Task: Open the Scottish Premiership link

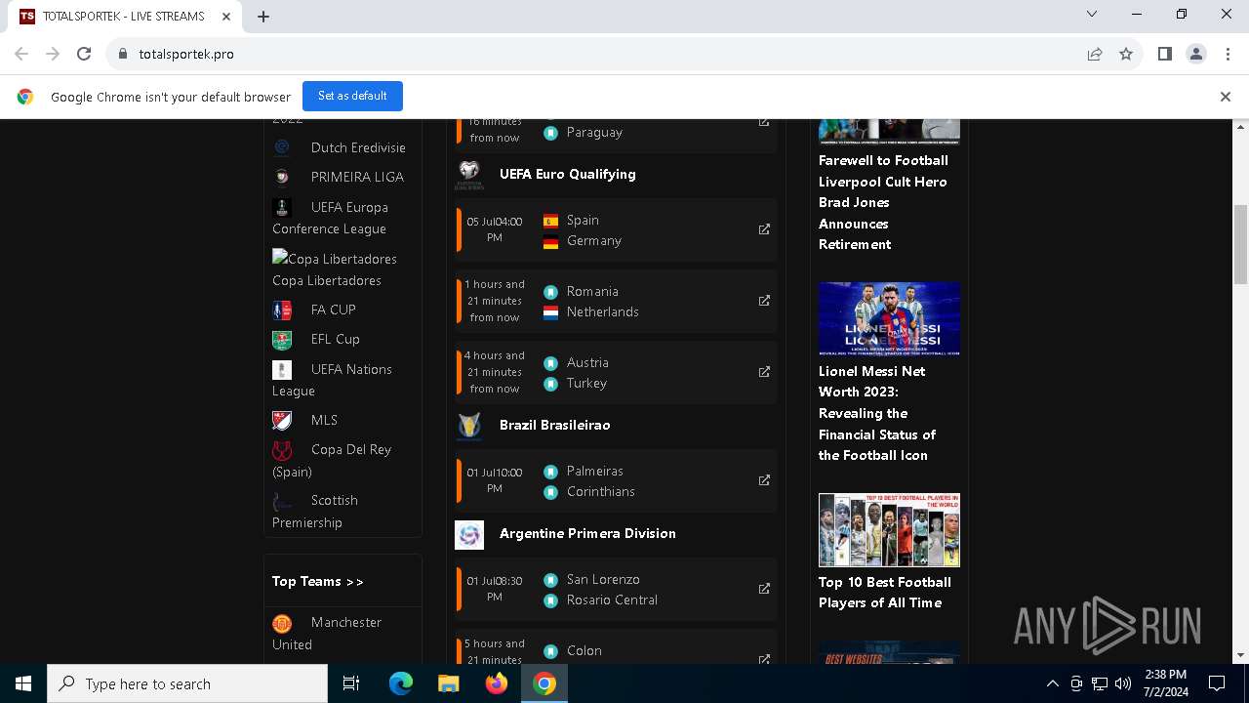Action: [x=315, y=511]
